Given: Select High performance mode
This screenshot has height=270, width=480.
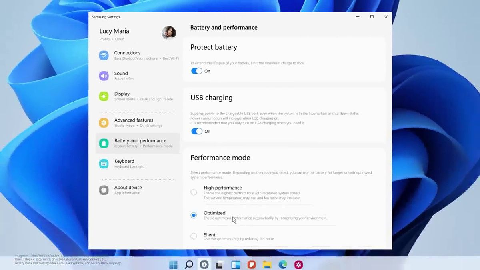Looking at the screenshot, I should pyautogui.click(x=194, y=192).
